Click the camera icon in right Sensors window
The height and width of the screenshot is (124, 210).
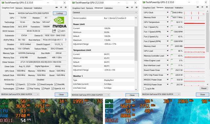(x=198, y=7)
